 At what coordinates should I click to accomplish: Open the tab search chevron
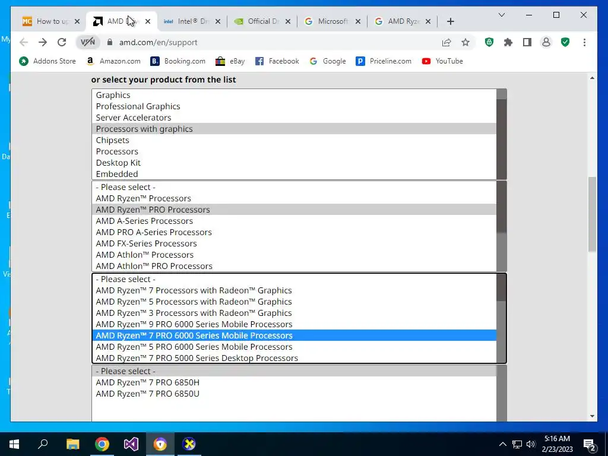(x=501, y=15)
